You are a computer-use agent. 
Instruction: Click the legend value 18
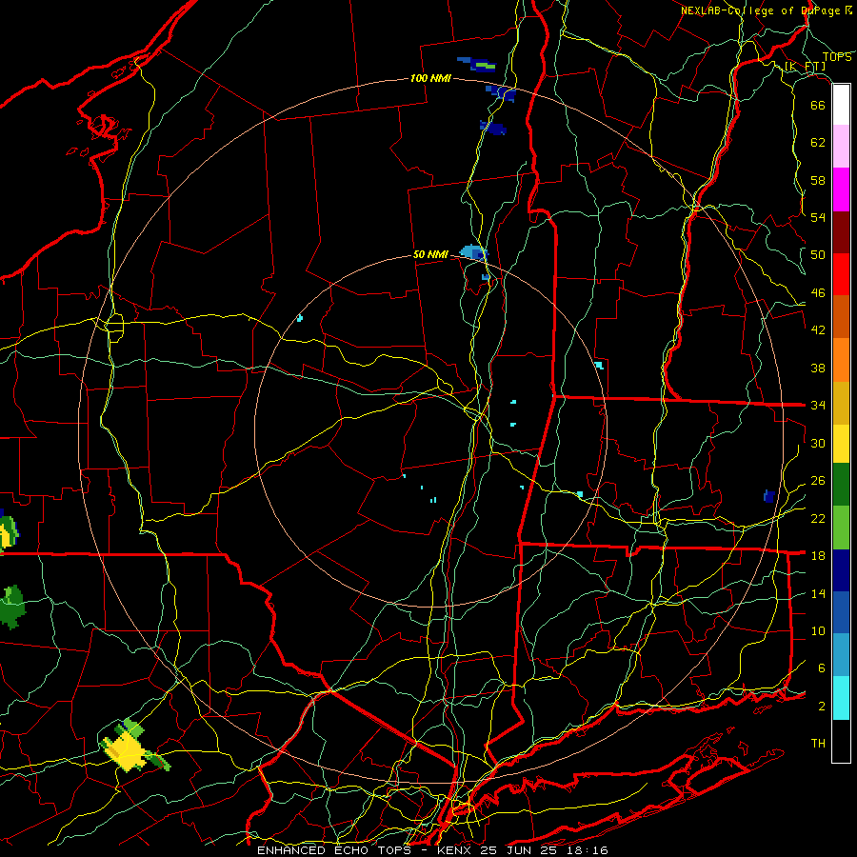pos(818,556)
